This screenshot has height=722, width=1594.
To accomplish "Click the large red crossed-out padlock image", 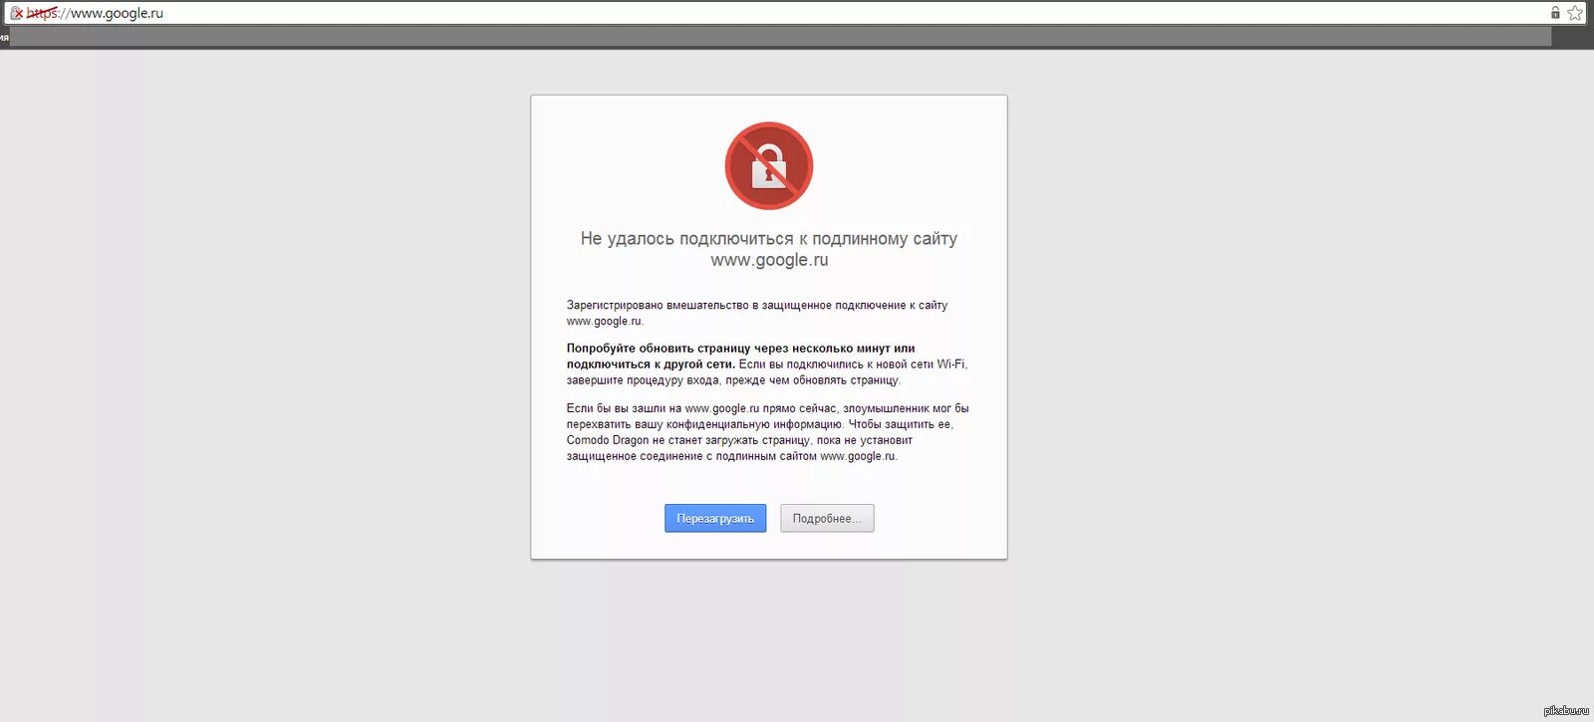I will point(769,166).
